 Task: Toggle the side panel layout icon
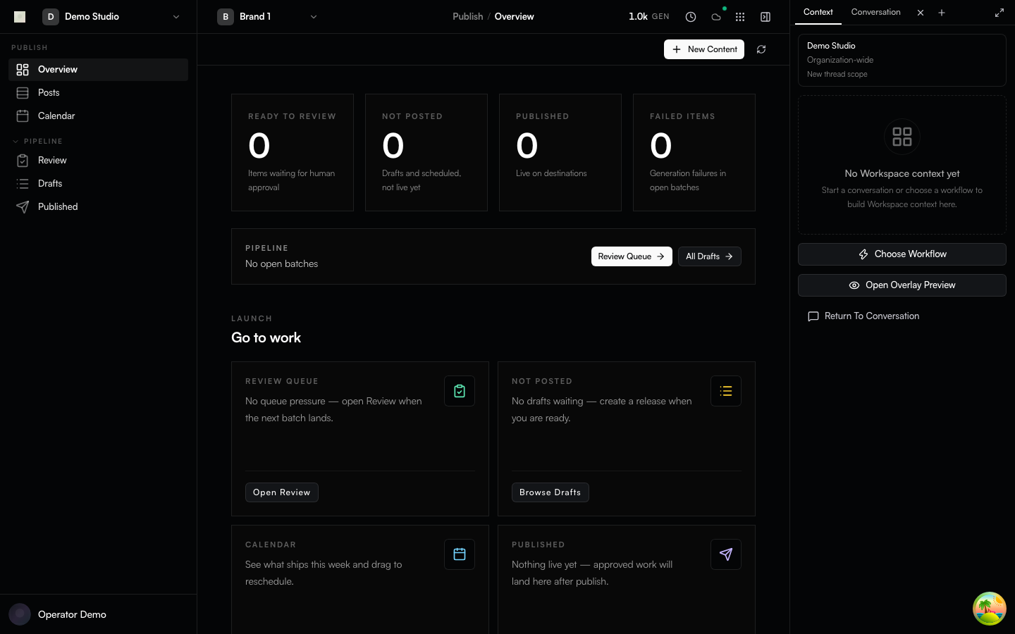pyautogui.click(x=765, y=17)
